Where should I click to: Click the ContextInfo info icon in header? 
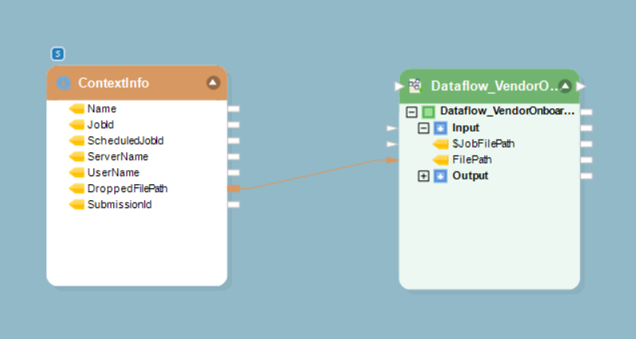pos(65,83)
